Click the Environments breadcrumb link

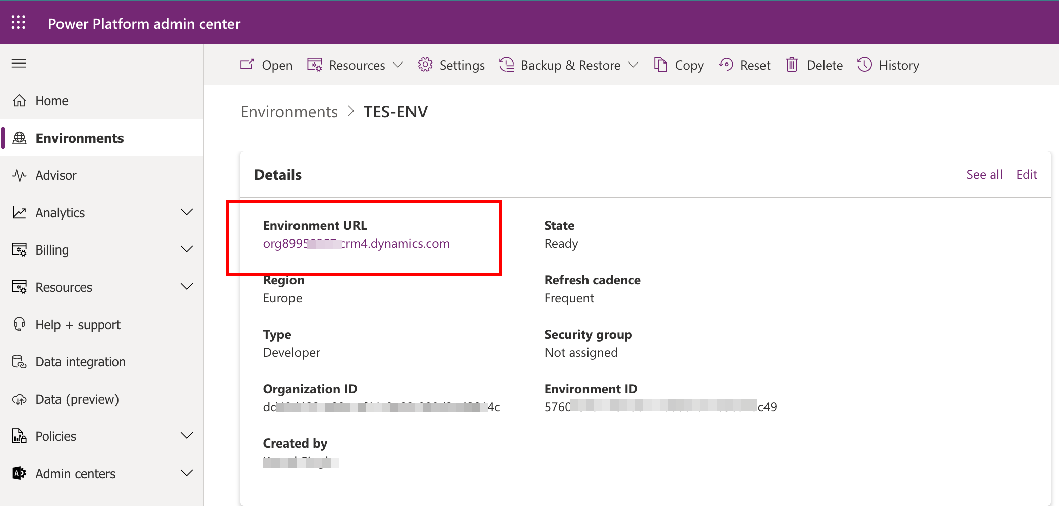pos(289,112)
